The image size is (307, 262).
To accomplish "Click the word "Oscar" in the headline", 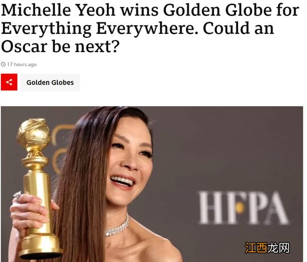I will (24, 46).
